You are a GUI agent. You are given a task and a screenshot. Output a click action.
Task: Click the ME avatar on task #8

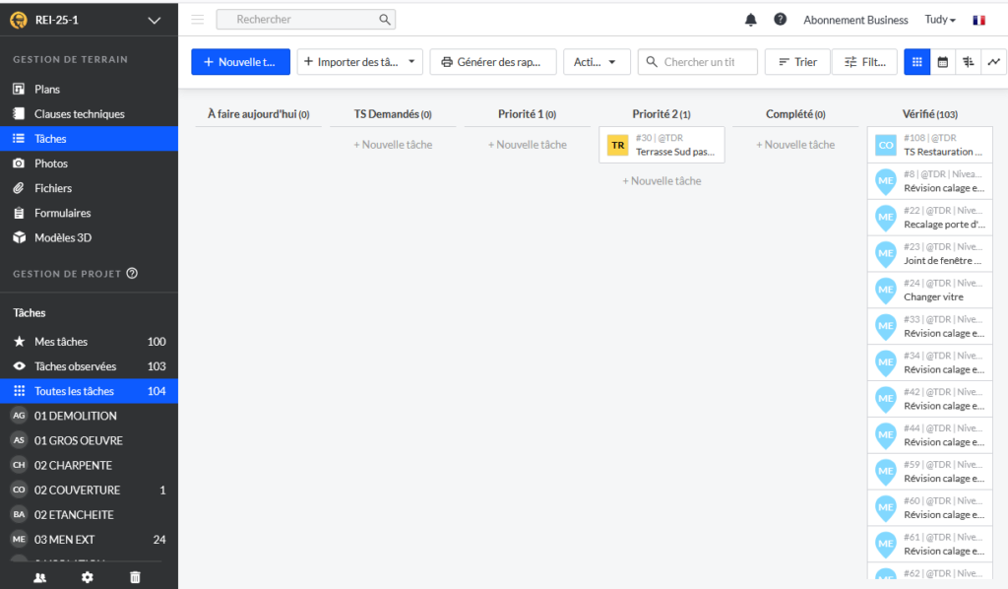click(x=886, y=181)
